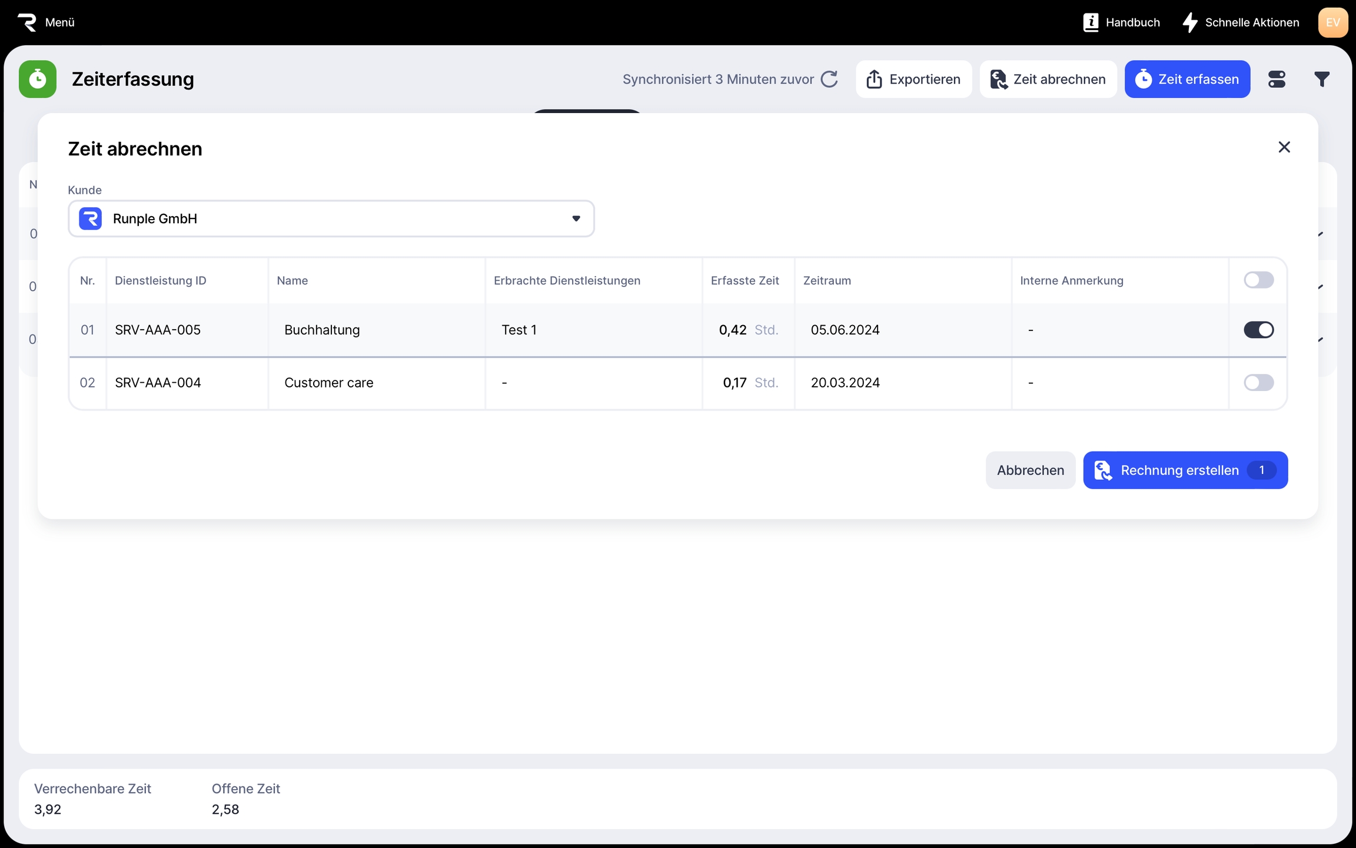The width and height of the screenshot is (1356, 848).
Task: Click the green Zeiterfassung stopwatch icon
Action: [x=38, y=79]
